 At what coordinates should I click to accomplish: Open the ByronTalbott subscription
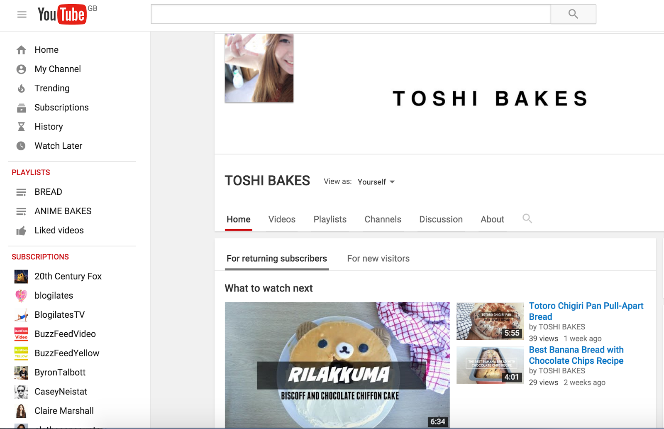click(x=60, y=373)
